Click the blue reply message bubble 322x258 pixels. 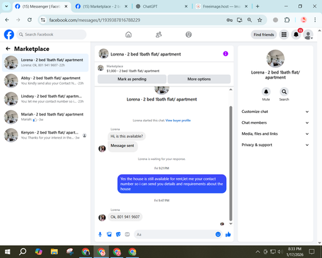172,184
